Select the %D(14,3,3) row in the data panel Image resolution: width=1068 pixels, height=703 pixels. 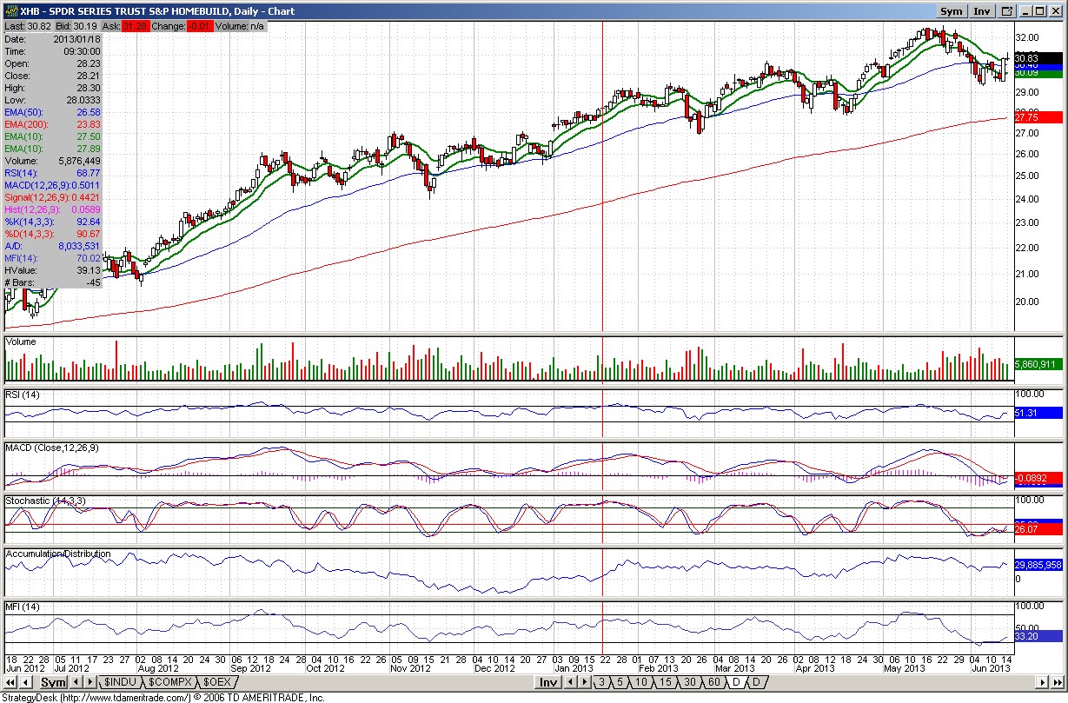click(x=53, y=234)
